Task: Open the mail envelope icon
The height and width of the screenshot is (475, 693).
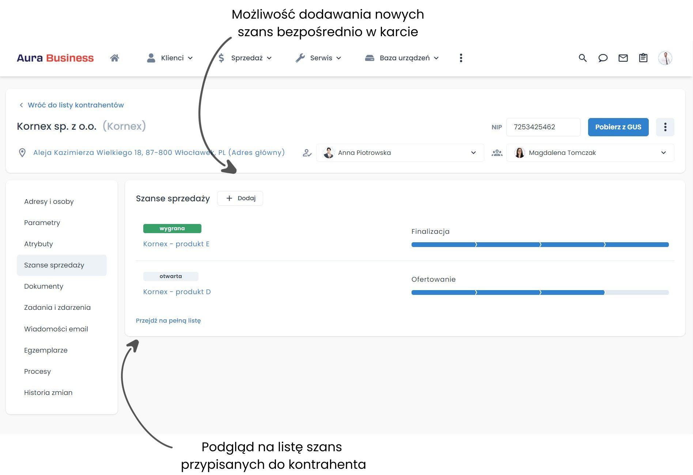Action: 623,58
